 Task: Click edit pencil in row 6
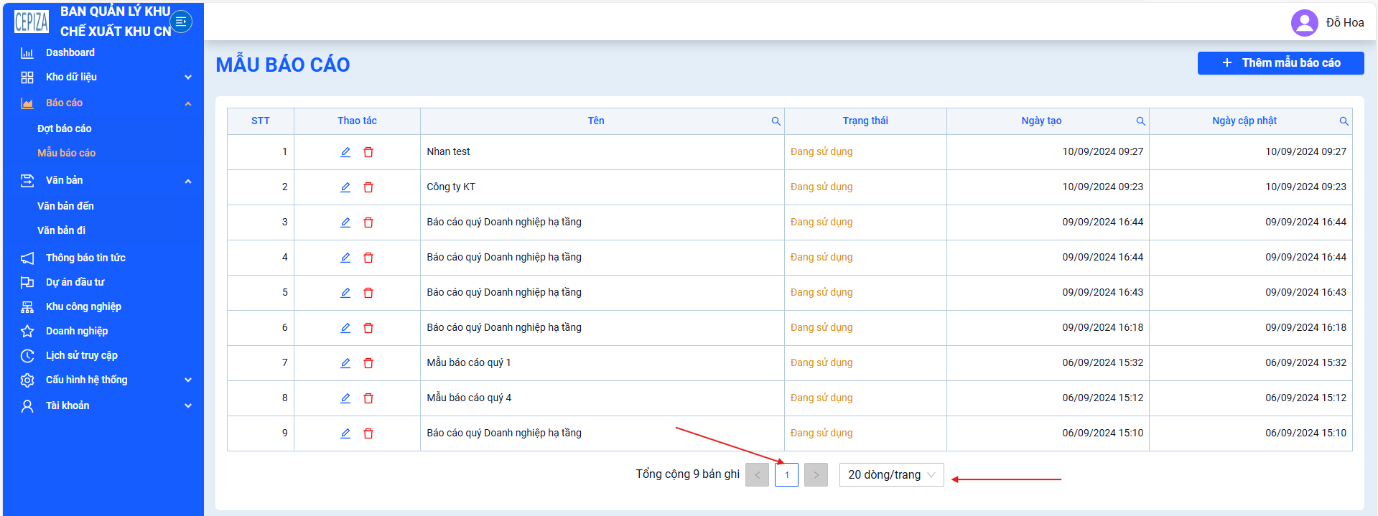click(345, 328)
